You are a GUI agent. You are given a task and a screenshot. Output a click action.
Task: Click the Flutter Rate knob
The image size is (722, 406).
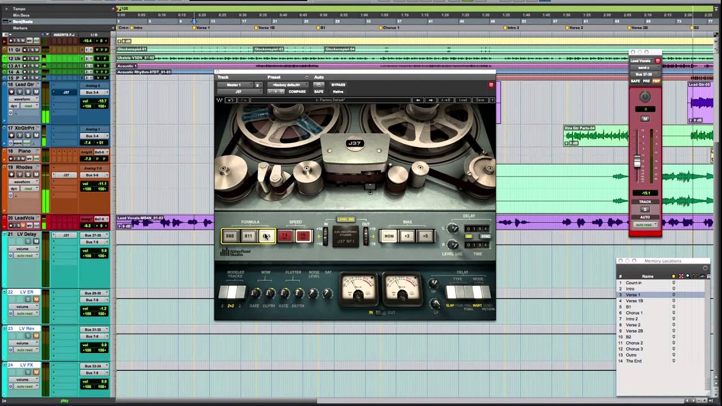(x=284, y=293)
